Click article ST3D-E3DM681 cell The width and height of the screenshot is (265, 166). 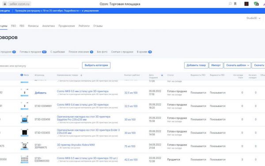point(43,106)
